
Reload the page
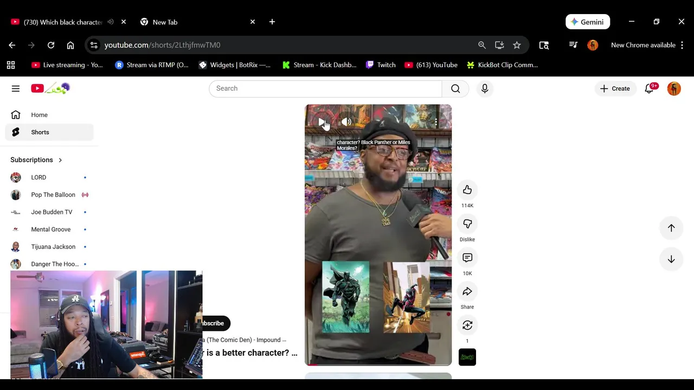[51, 45]
